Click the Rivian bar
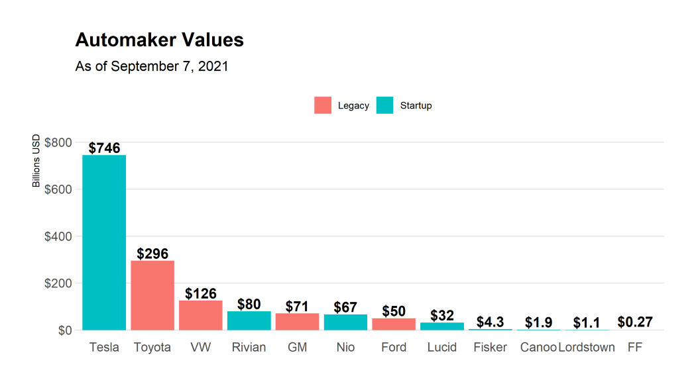The width and height of the screenshot is (696, 386). 249,321
